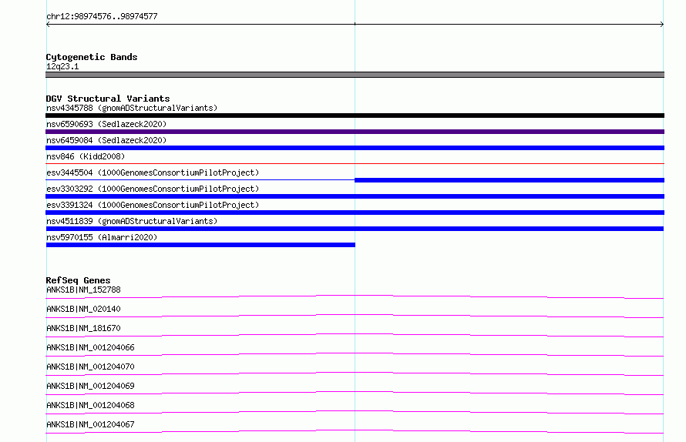Click the purple nsv6590693 variant bar
The image size is (686, 442).
[355, 132]
